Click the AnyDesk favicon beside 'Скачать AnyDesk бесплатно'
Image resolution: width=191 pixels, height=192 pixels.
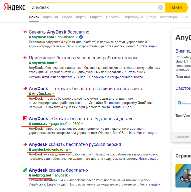point(25,32)
